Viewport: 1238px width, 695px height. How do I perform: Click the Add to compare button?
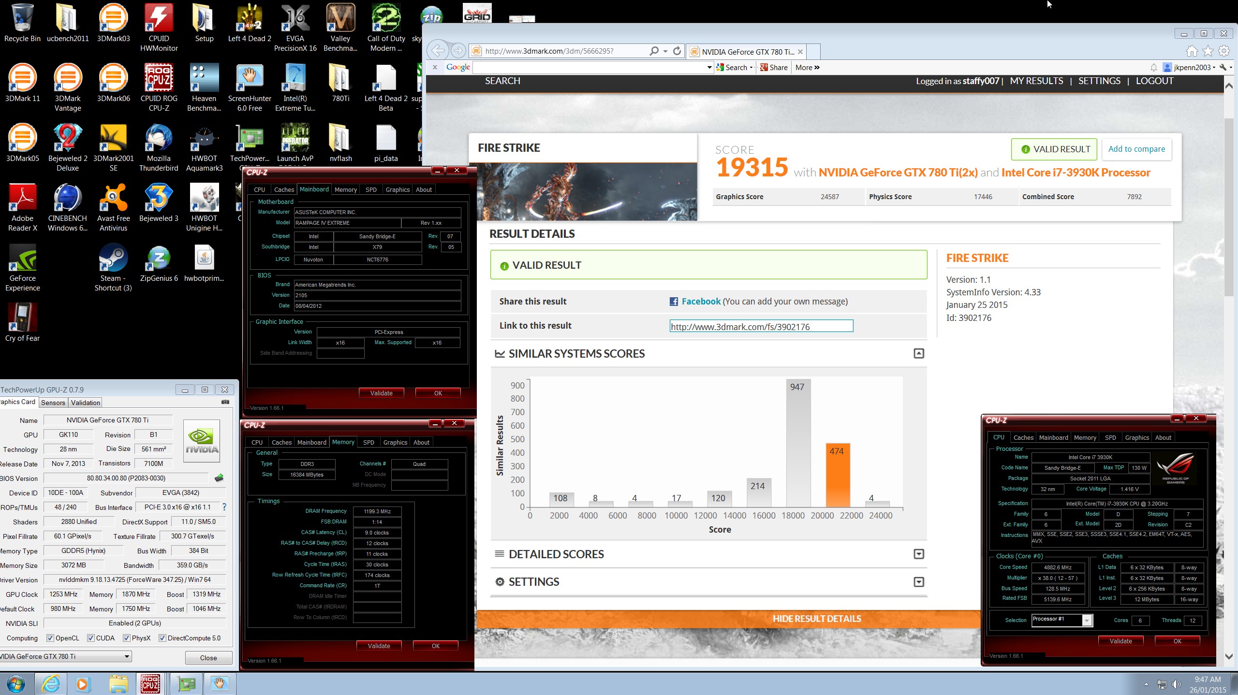1136,149
